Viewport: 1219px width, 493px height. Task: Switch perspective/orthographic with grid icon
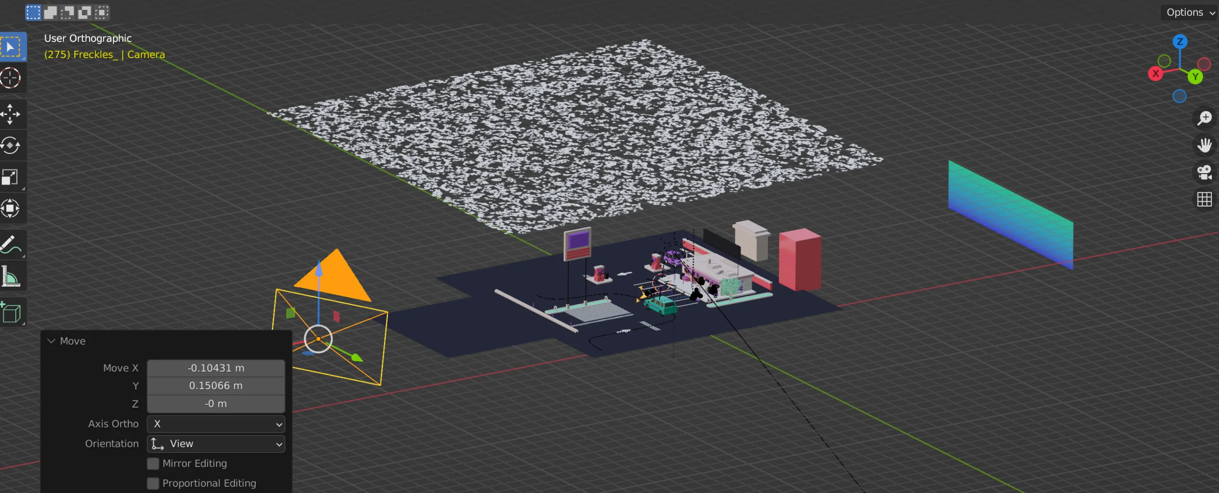coord(1204,199)
